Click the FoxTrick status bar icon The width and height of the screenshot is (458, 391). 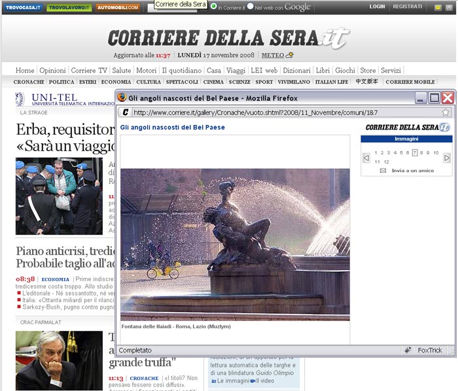pos(408,350)
